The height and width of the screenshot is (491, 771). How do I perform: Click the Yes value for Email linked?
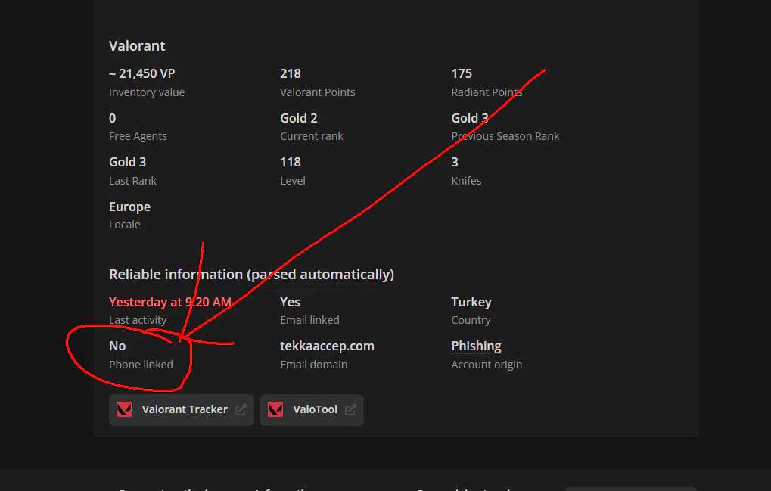tap(290, 302)
